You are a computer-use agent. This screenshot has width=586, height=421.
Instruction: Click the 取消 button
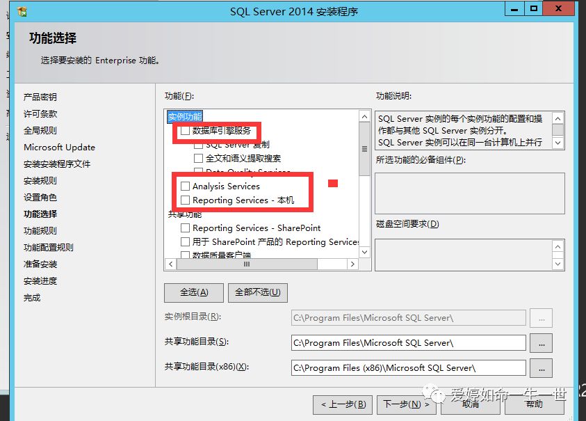[471, 404]
